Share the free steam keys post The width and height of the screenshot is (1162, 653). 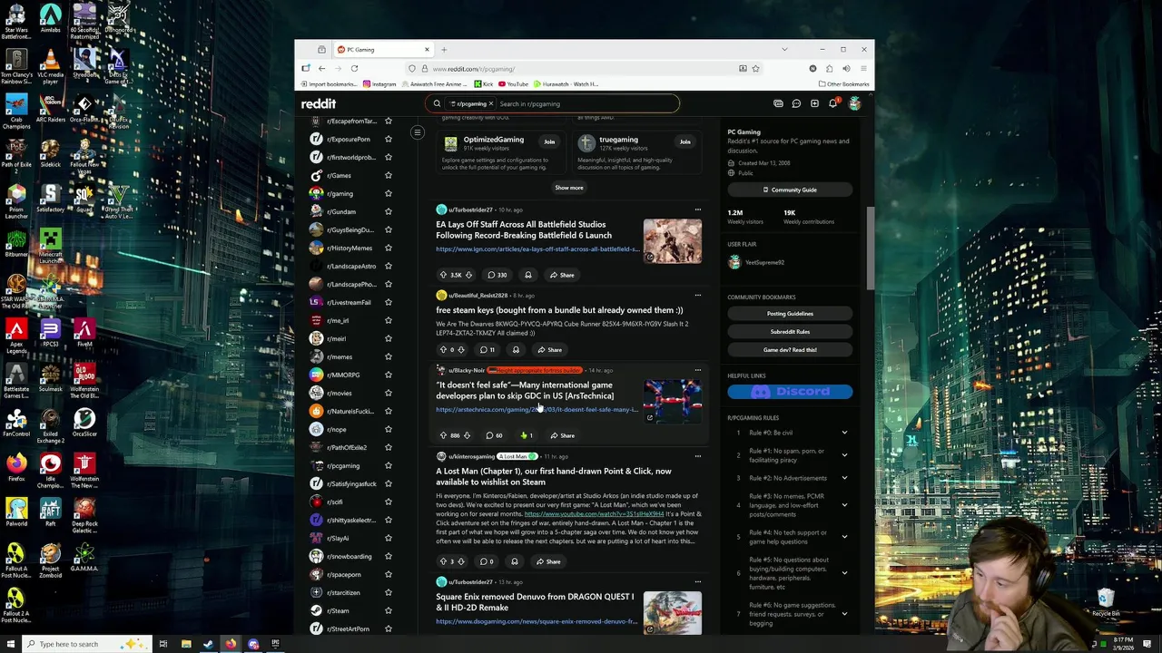pos(549,350)
